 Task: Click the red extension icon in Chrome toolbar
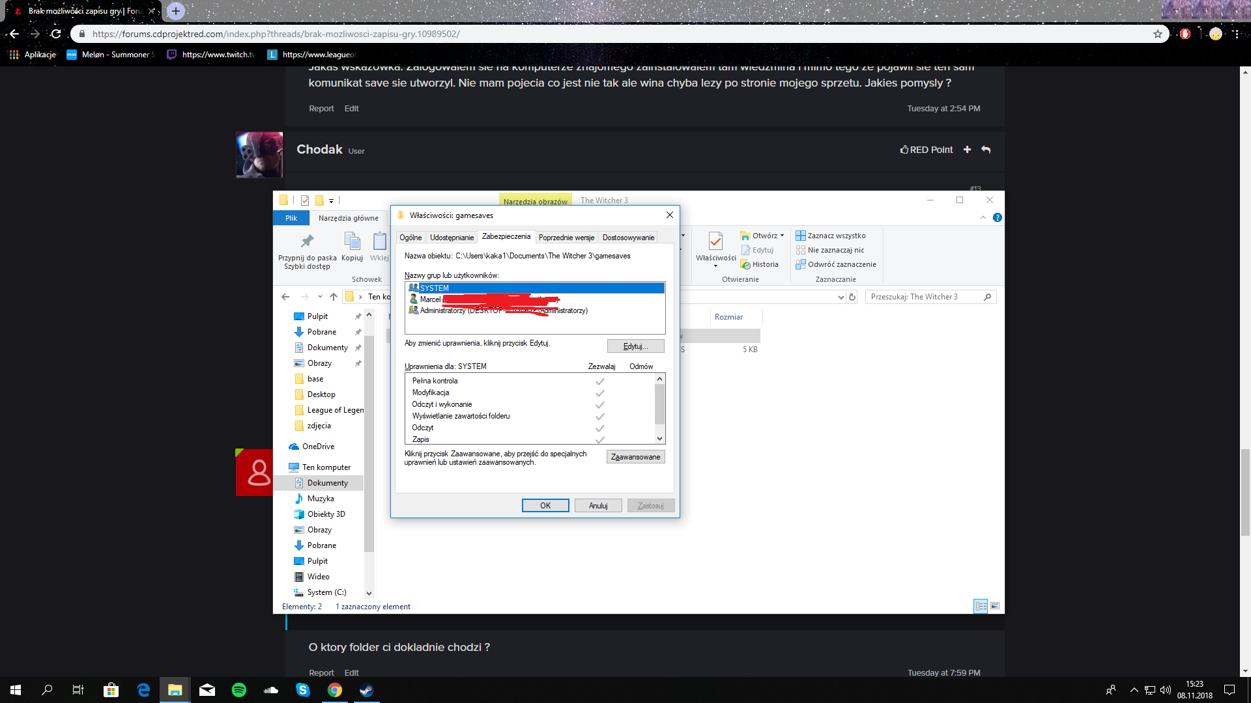(x=1185, y=34)
